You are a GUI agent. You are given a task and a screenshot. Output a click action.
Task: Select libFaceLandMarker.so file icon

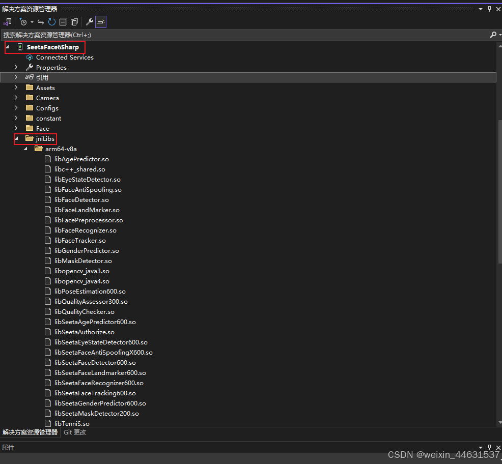click(48, 210)
